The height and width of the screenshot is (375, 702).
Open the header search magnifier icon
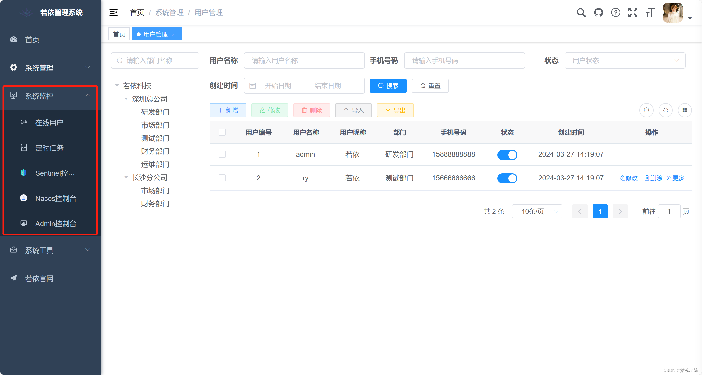coord(581,13)
